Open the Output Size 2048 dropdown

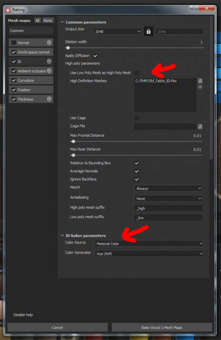[x=117, y=31]
